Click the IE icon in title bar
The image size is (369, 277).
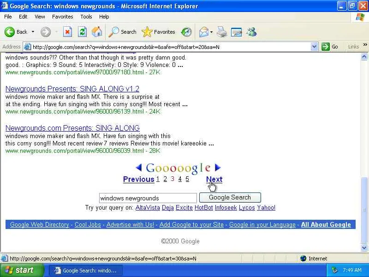coord(5,6)
